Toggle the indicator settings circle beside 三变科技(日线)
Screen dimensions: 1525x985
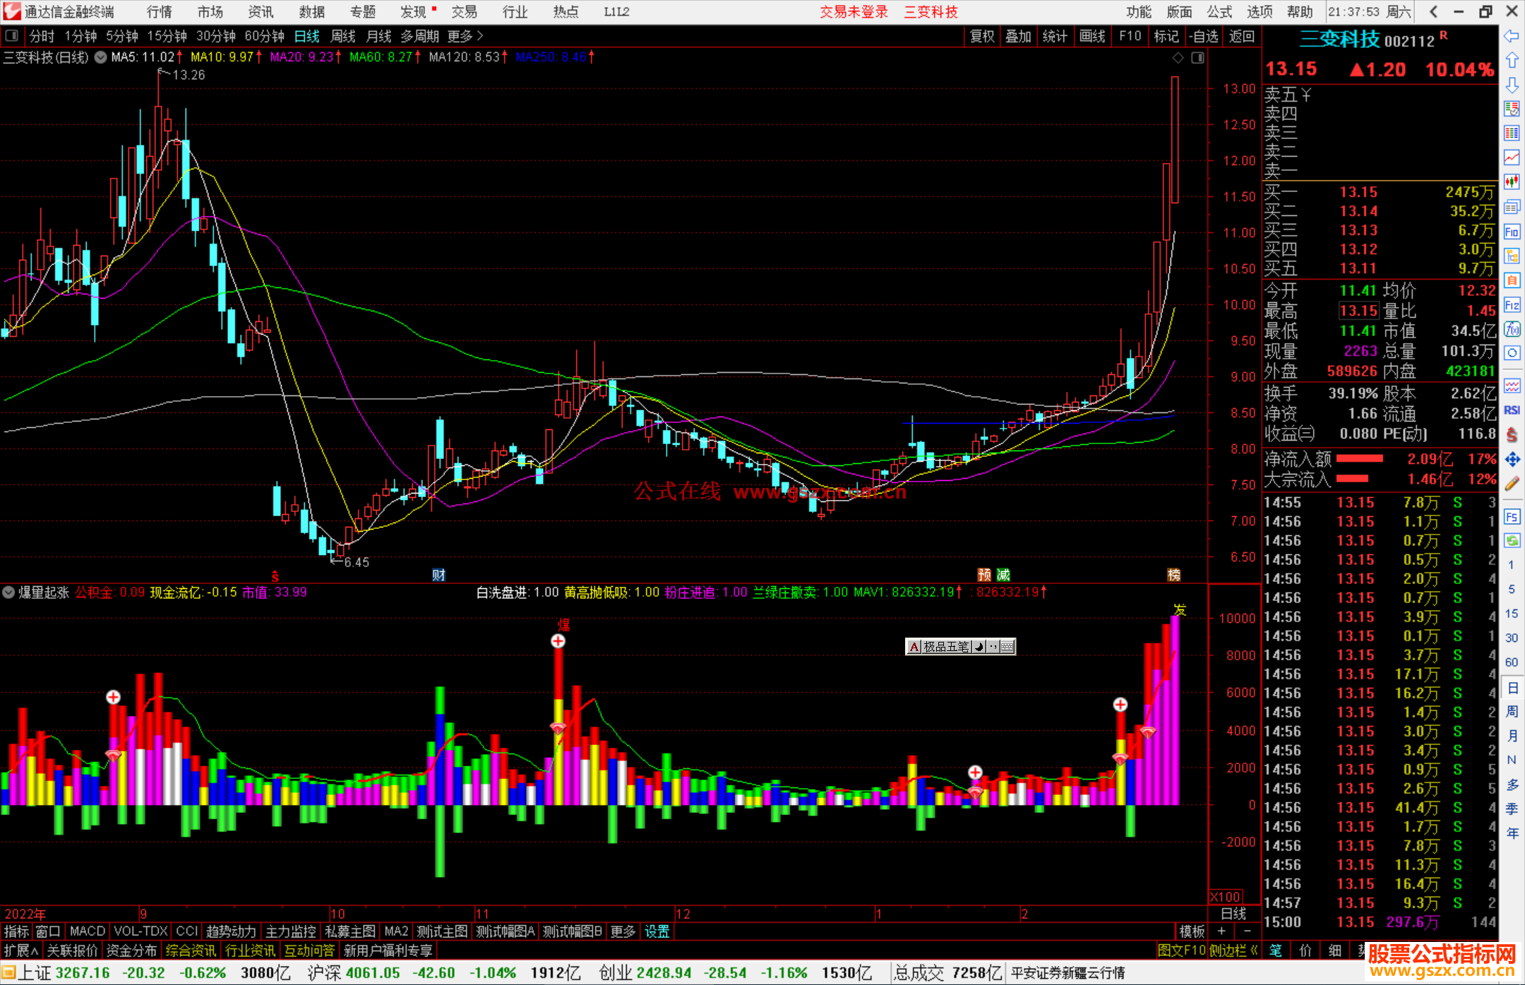pyautogui.click(x=100, y=57)
